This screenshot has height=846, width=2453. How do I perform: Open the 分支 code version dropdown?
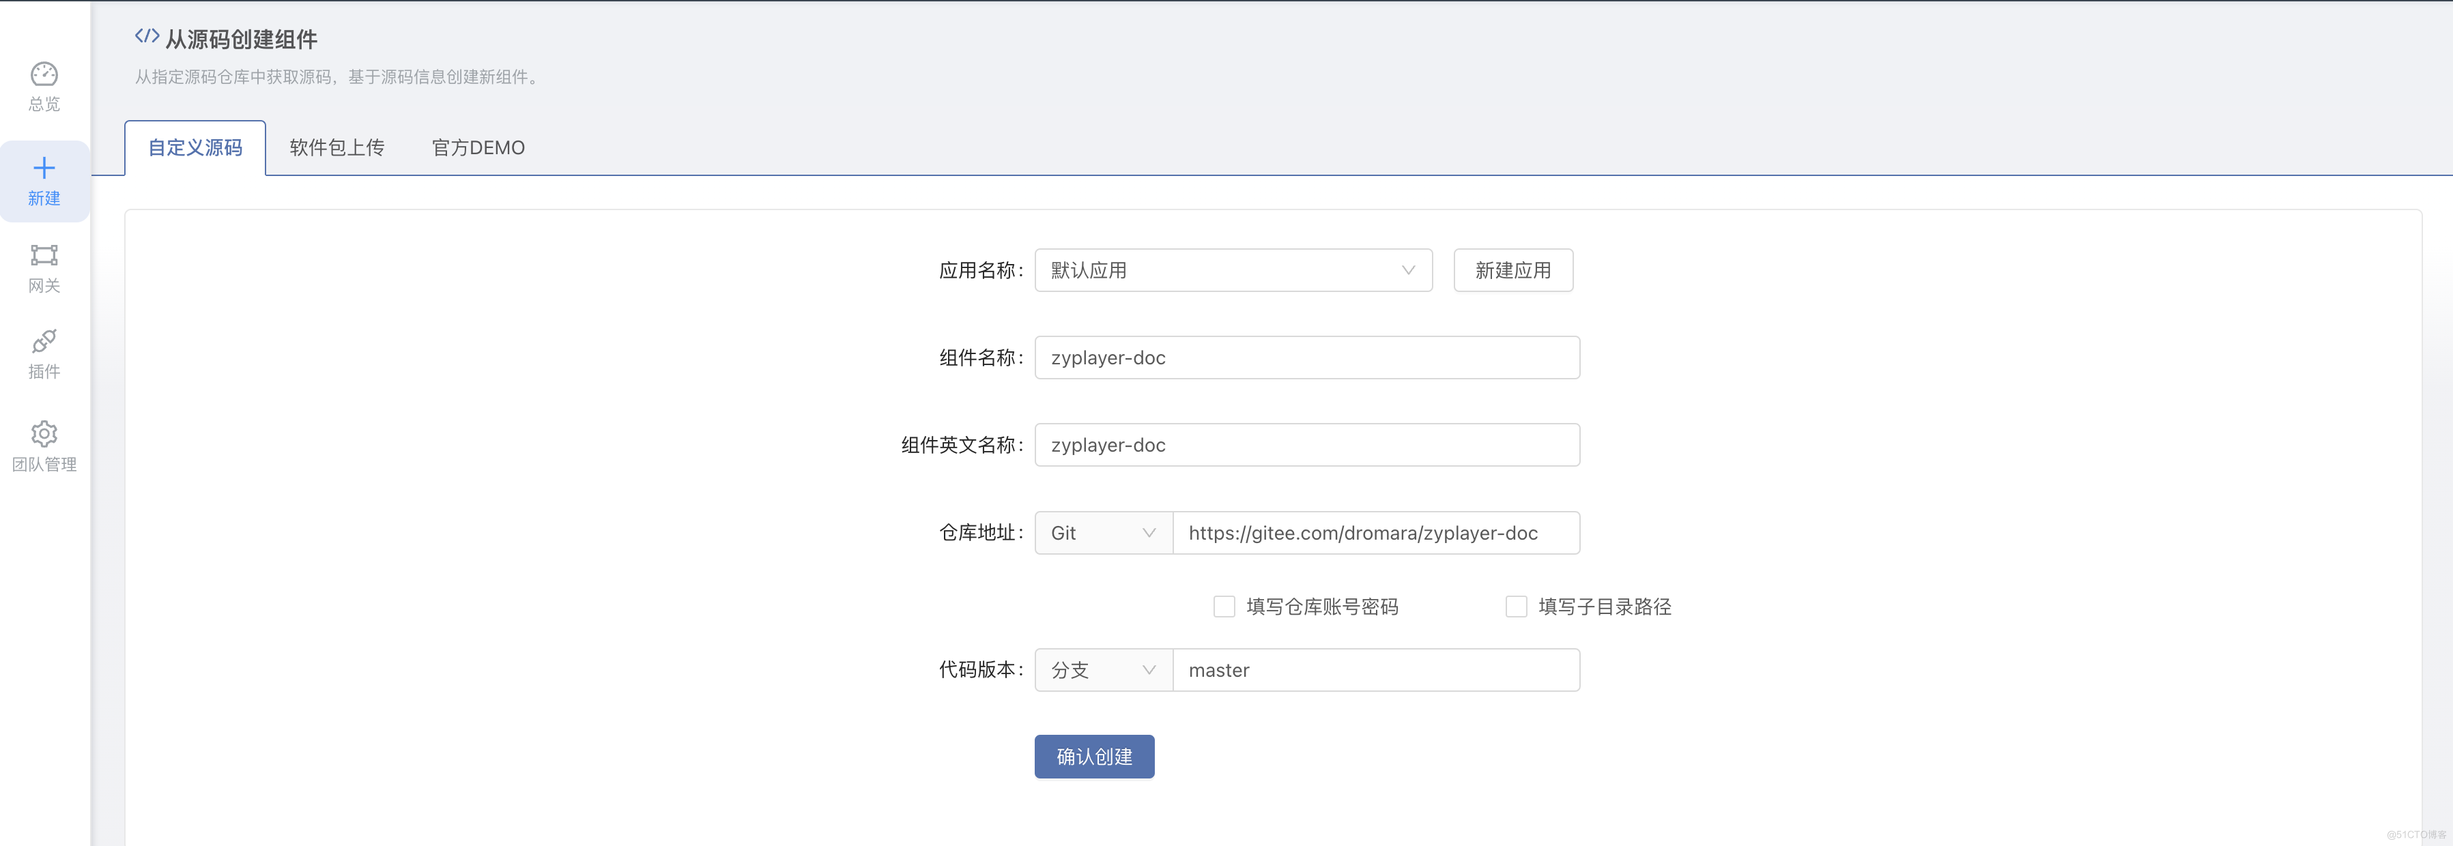pos(1102,670)
